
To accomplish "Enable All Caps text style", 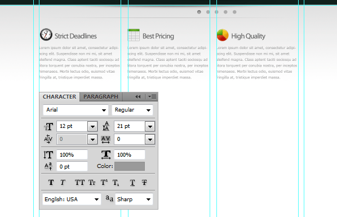I will [x=79, y=183].
